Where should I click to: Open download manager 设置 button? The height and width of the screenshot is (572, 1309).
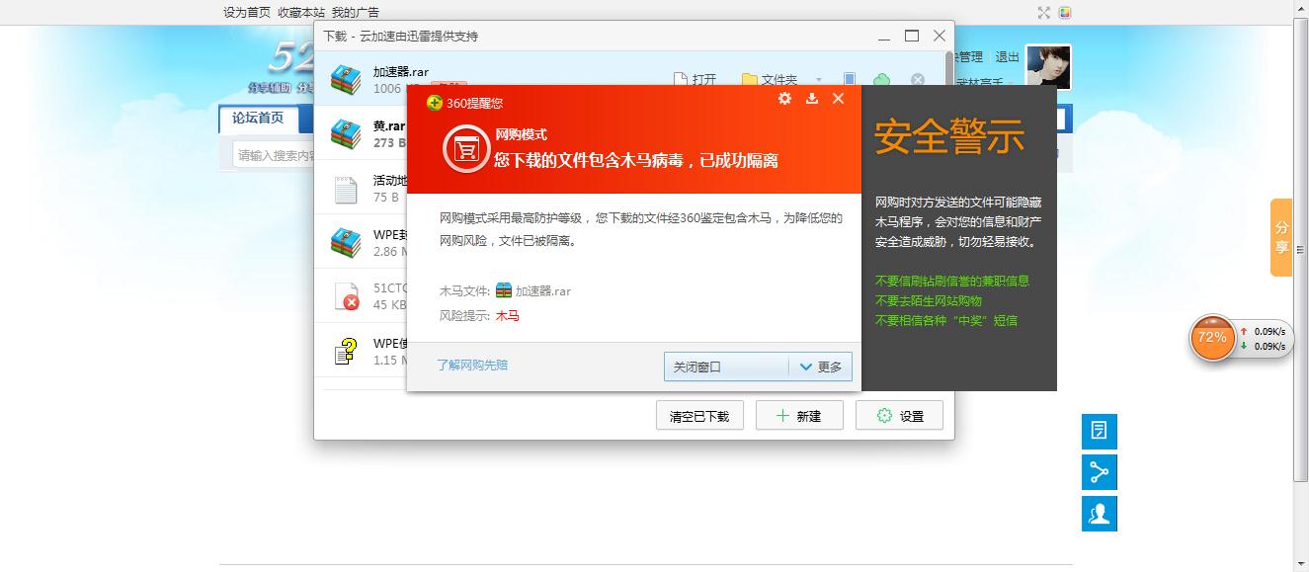click(900, 416)
